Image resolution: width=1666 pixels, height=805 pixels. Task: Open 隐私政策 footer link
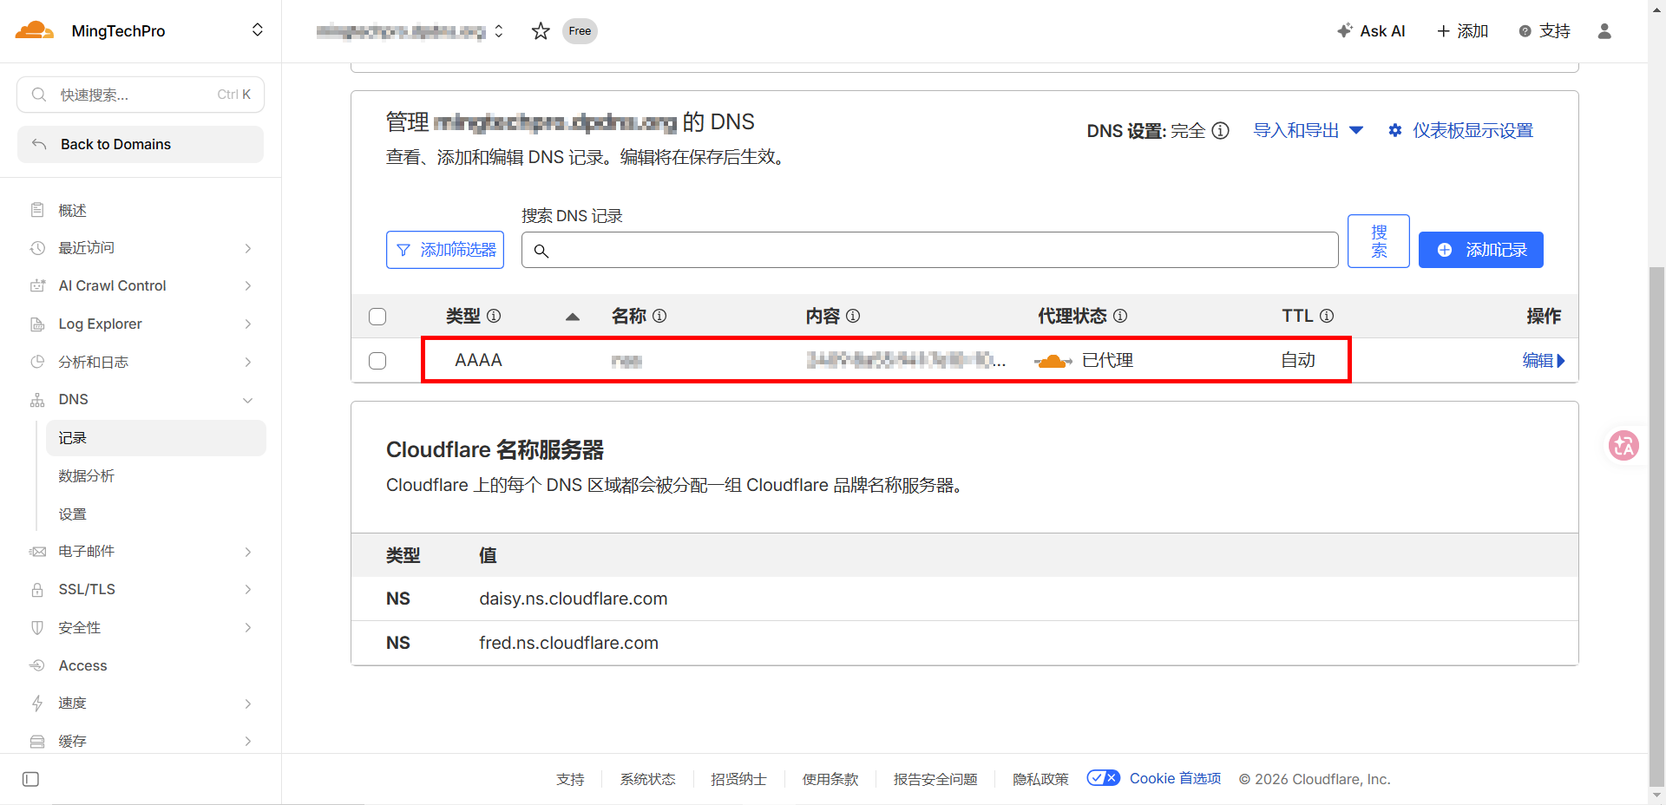1040,779
